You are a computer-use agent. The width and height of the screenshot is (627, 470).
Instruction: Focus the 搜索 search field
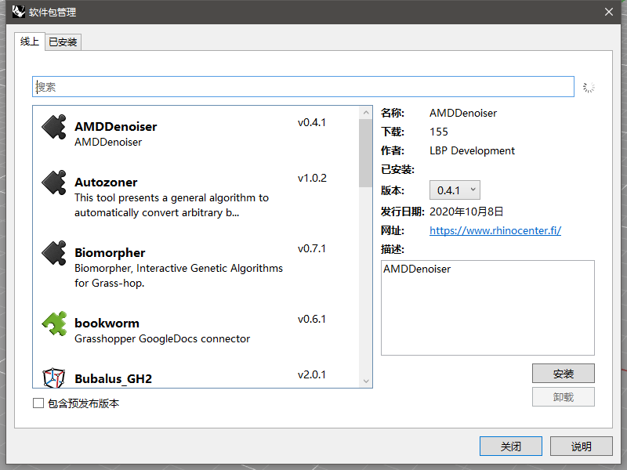coord(303,87)
